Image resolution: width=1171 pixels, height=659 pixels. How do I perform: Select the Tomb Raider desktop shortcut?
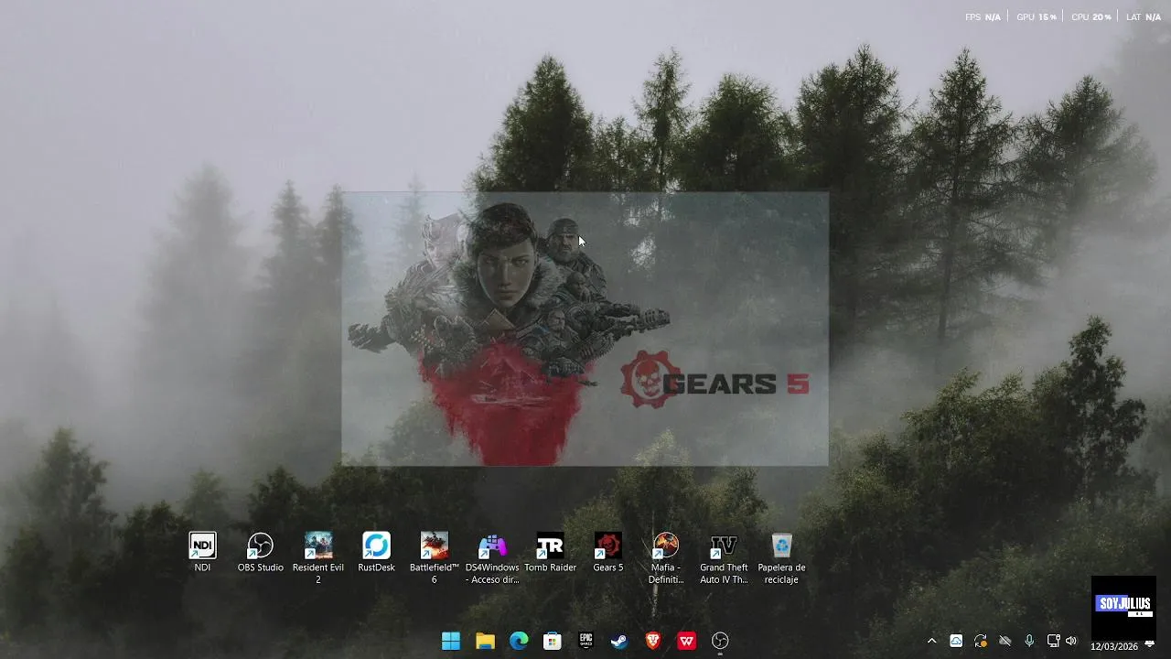(550, 552)
